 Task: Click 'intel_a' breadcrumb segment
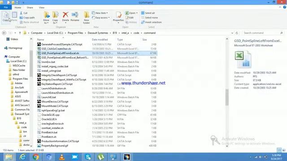(125, 33)
